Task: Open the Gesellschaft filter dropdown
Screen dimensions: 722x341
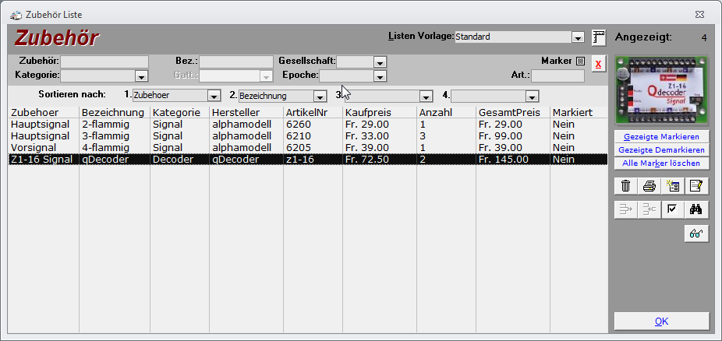Action: point(380,62)
